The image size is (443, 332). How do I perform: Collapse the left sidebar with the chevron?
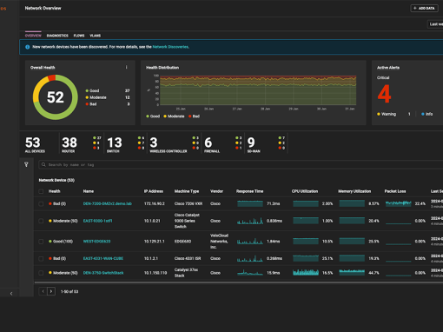pos(11,294)
